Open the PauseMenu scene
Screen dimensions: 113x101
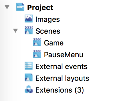64,55
